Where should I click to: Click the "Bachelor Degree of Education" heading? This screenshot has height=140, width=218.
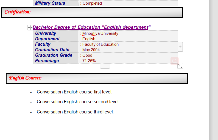92,27
